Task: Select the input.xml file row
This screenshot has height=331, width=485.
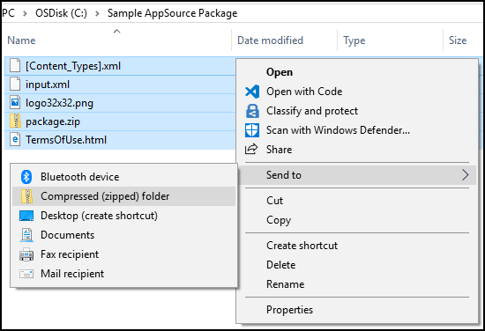Action: pyautogui.click(x=120, y=85)
